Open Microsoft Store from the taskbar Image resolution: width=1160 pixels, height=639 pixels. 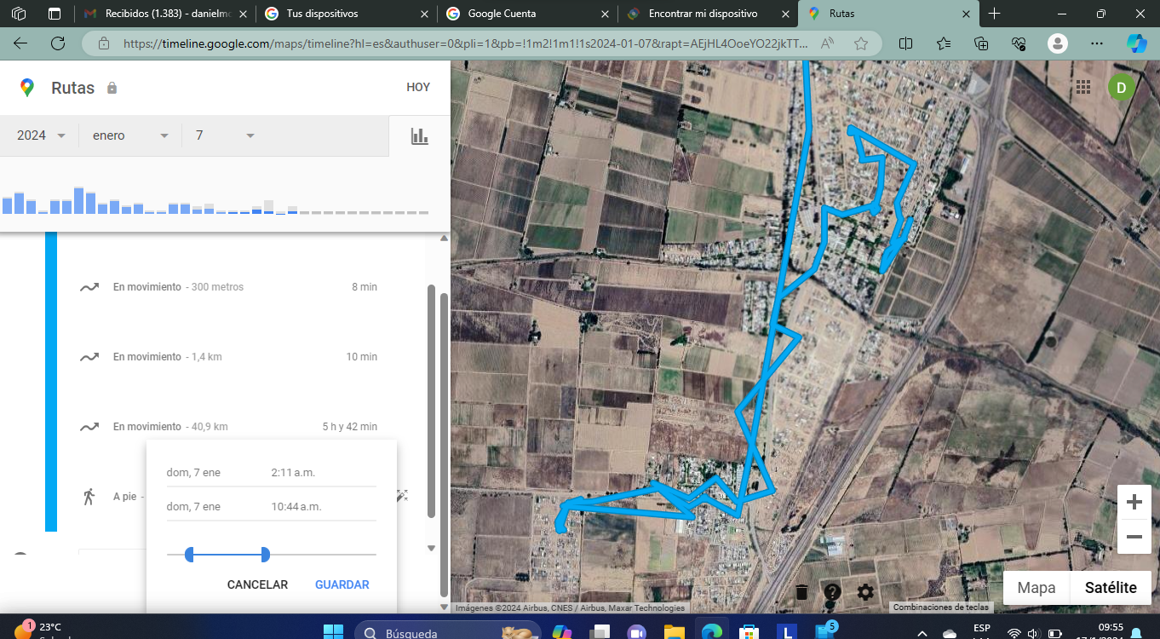[x=749, y=632]
